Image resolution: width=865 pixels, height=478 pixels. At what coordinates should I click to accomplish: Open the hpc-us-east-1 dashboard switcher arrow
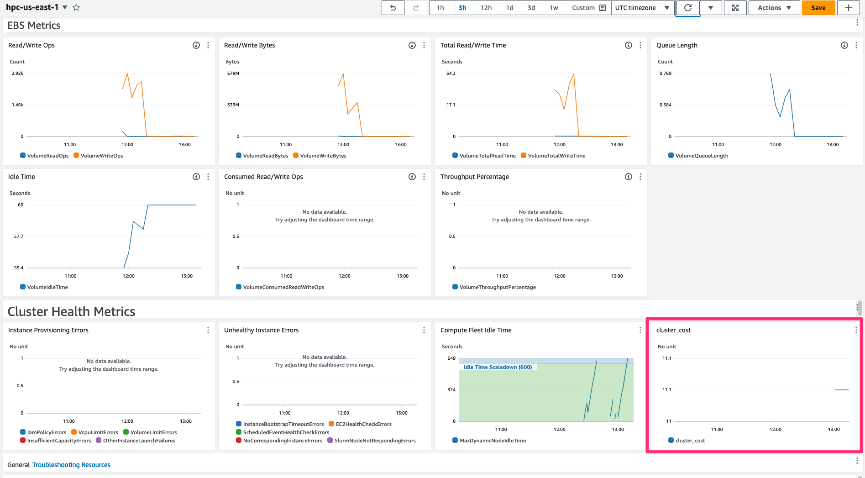[65, 7]
